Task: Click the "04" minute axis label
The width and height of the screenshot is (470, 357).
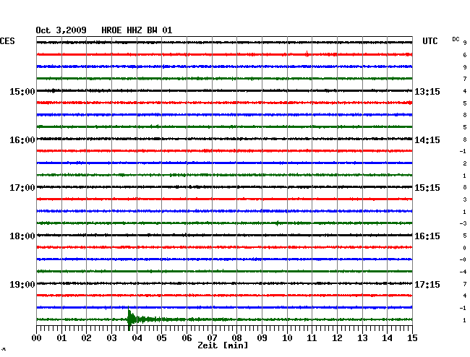Action: coord(137,338)
